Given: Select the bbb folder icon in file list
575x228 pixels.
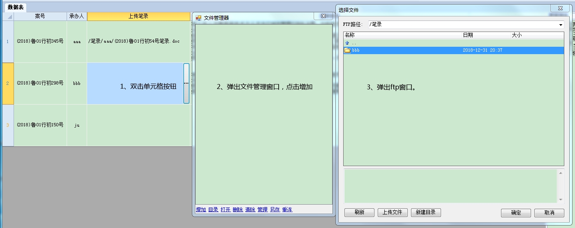Looking at the screenshot, I should tap(347, 50).
